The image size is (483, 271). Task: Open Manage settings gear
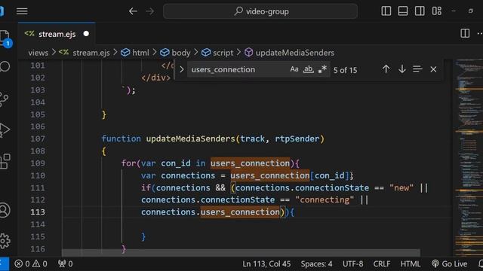coord(5,241)
